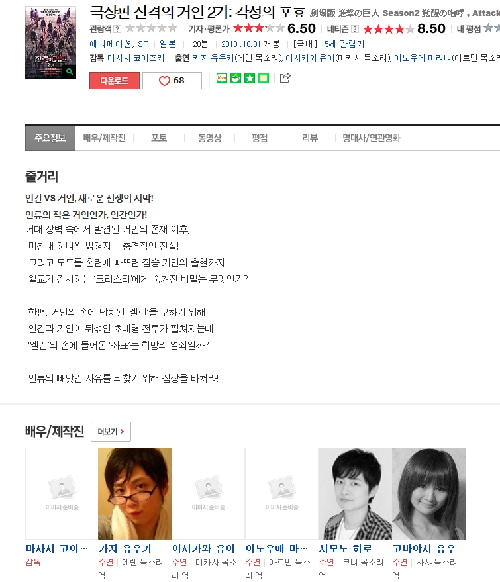Switch to the 배우/제작진 tab
Screen dimensions: 500x582
tap(105, 138)
